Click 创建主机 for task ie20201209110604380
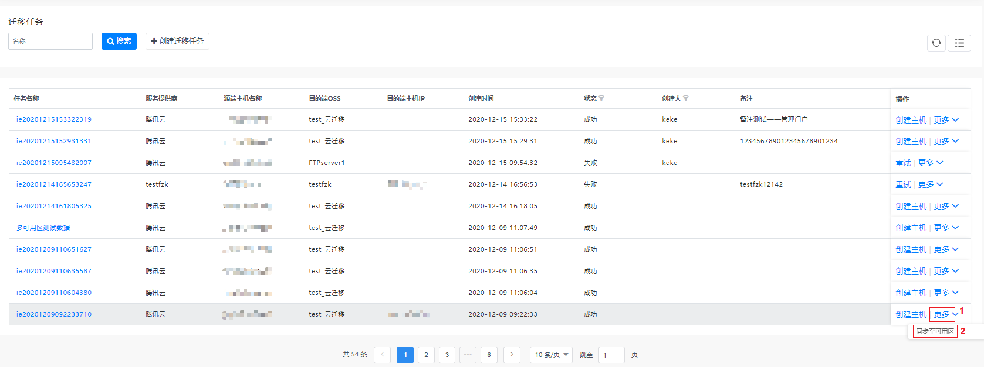This screenshot has height=367, width=984. [x=911, y=293]
